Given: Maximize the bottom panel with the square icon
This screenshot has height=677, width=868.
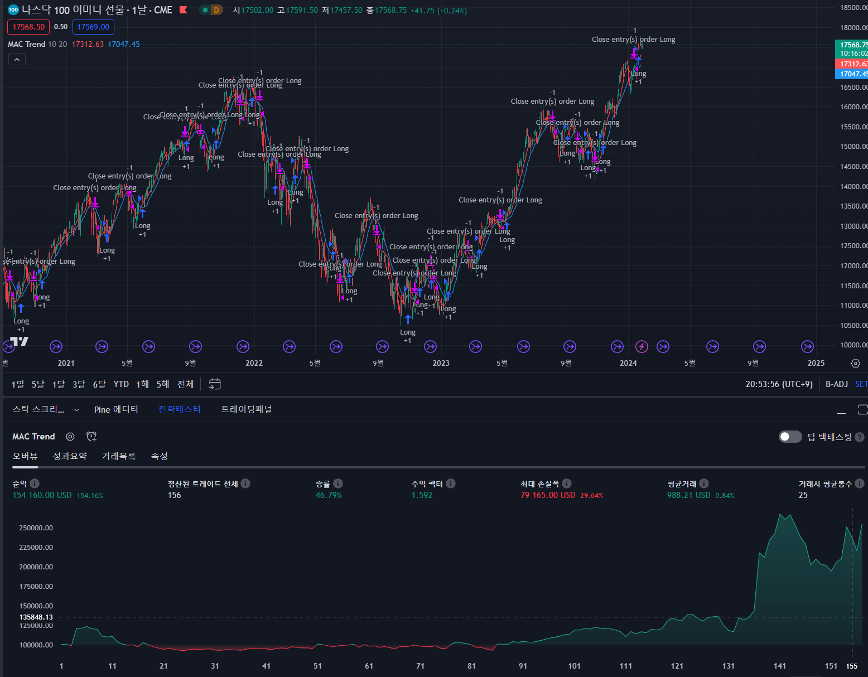Looking at the screenshot, I should click(863, 410).
